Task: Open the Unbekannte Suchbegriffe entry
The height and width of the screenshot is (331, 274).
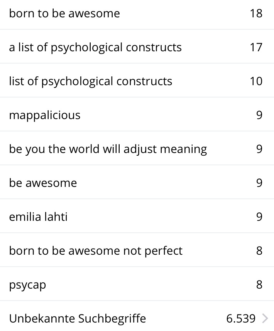Action: point(78,319)
